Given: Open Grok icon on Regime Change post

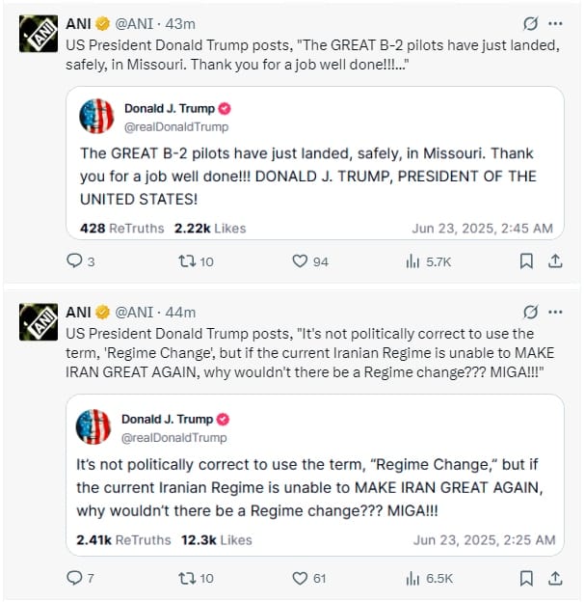Looking at the screenshot, I should point(530,312).
